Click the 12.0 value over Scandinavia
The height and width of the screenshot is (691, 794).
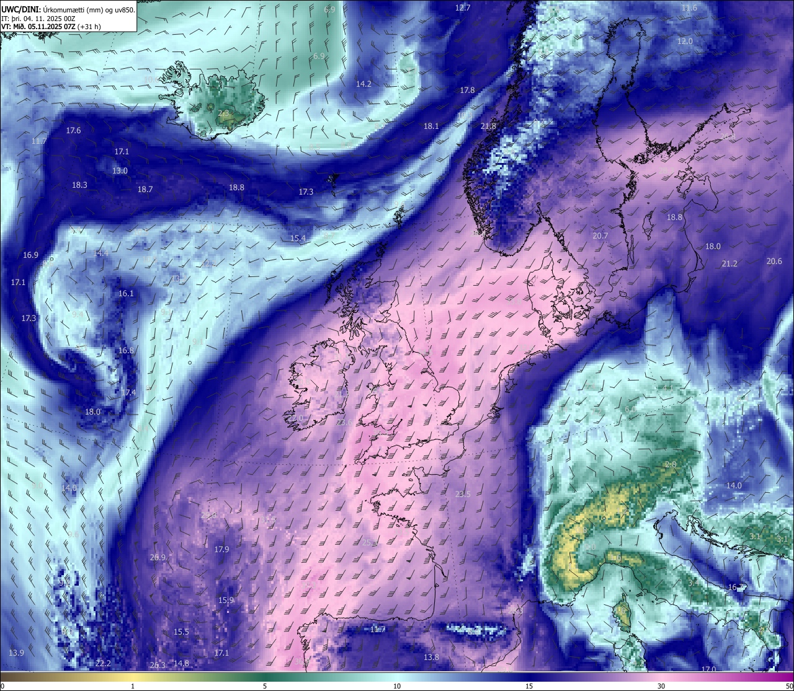[x=685, y=42]
